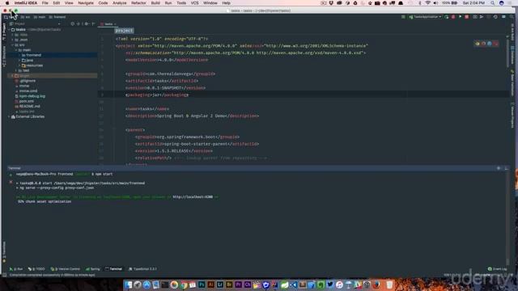Open Photoshop from the Dock

coord(202,285)
